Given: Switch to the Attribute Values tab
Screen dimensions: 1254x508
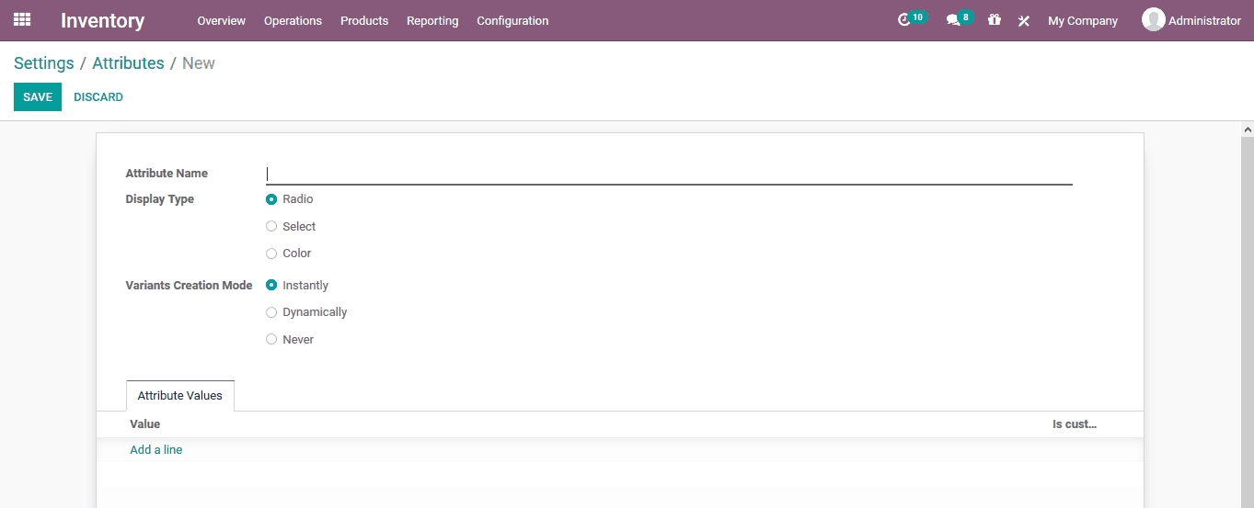Looking at the screenshot, I should click(180, 396).
